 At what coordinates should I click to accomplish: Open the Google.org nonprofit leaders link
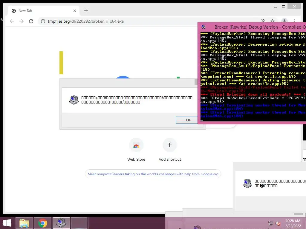click(153, 174)
